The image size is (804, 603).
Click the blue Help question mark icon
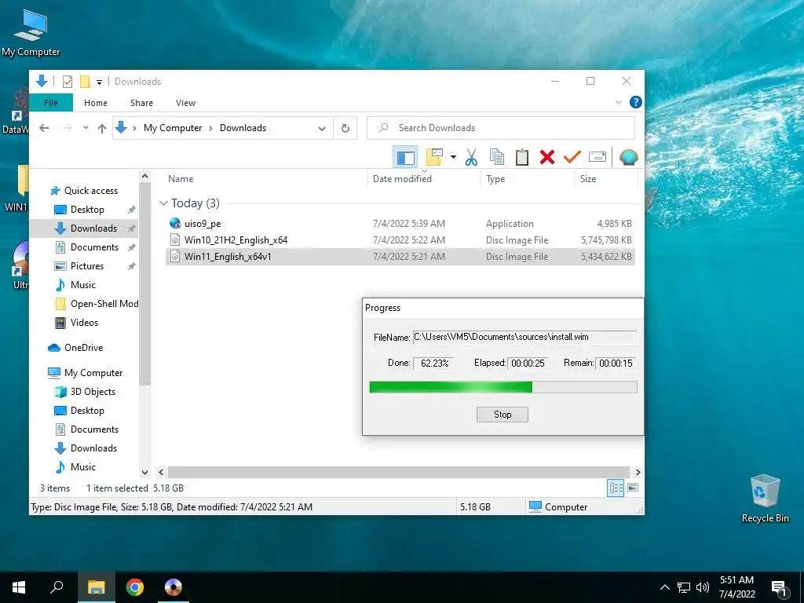tap(635, 102)
